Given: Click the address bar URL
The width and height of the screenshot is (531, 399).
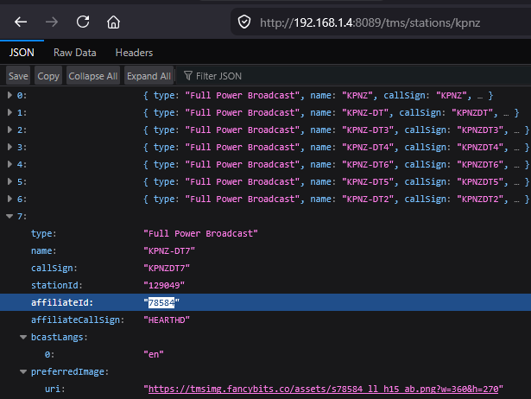Looking at the screenshot, I should (370, 22).
